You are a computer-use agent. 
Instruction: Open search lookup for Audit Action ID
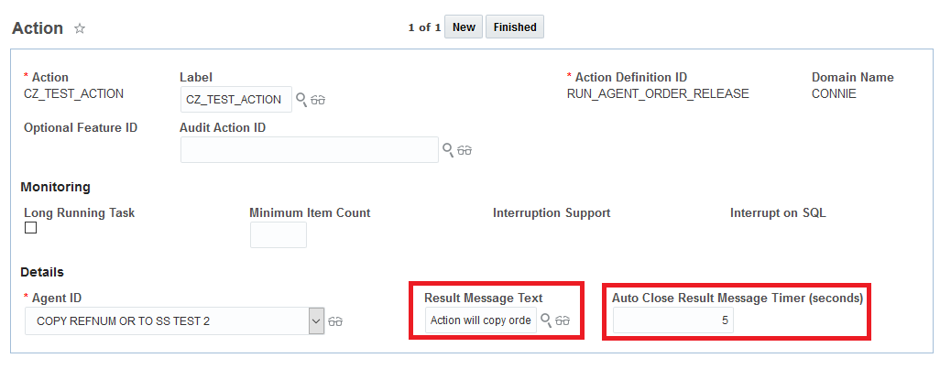tap(448, 149)
